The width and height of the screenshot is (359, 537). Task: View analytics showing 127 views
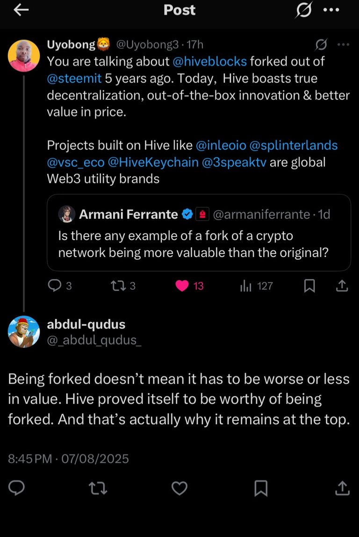(x=257, y=286)
